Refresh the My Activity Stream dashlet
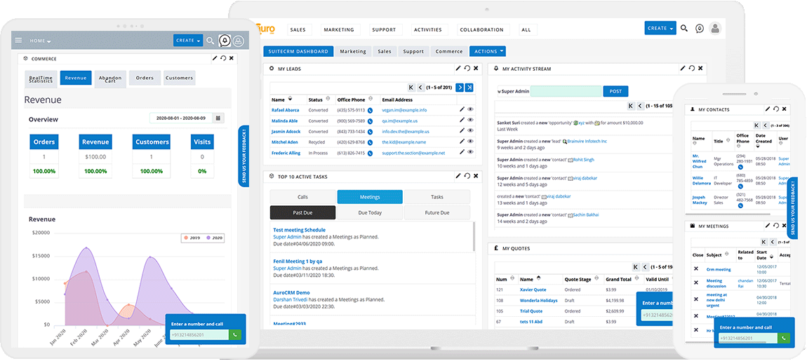The width and height of the screenshot is (807, 361). (x=691, y=69)
